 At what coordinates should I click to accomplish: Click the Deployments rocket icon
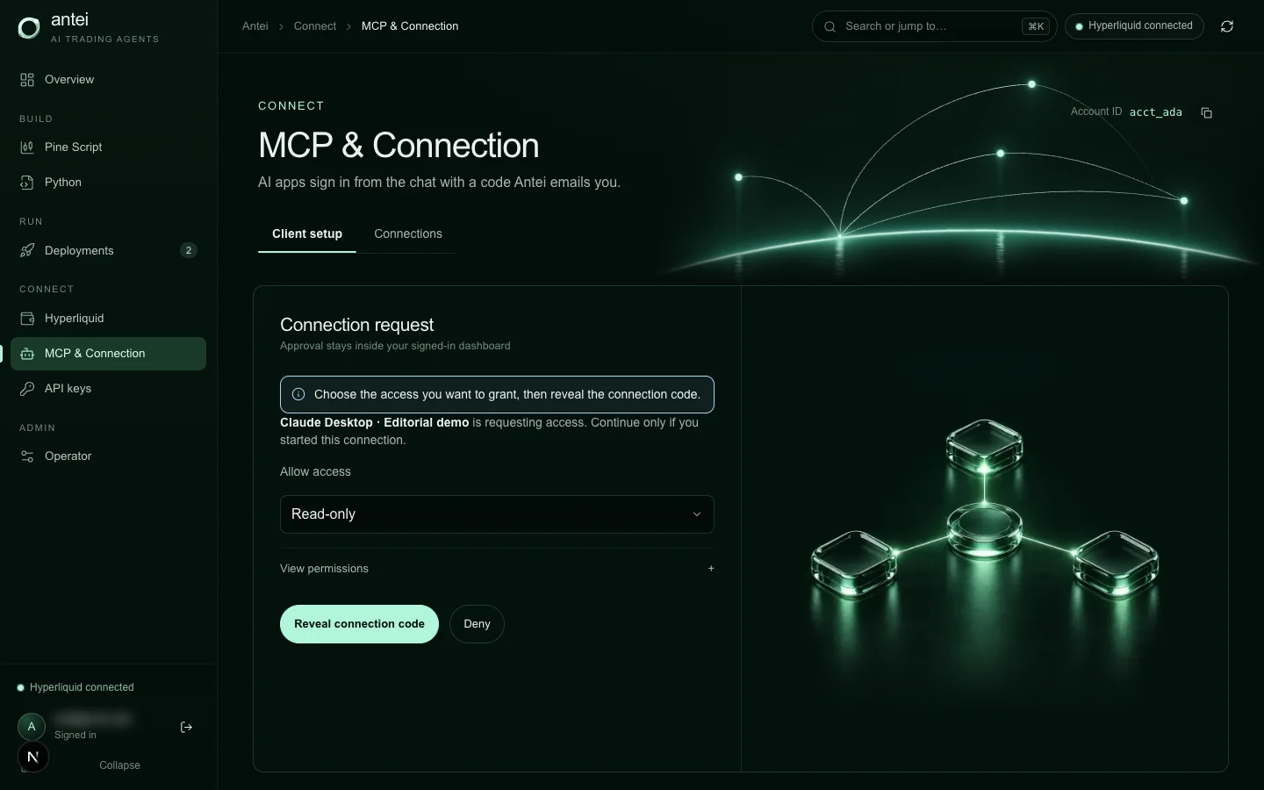[27, 251]
